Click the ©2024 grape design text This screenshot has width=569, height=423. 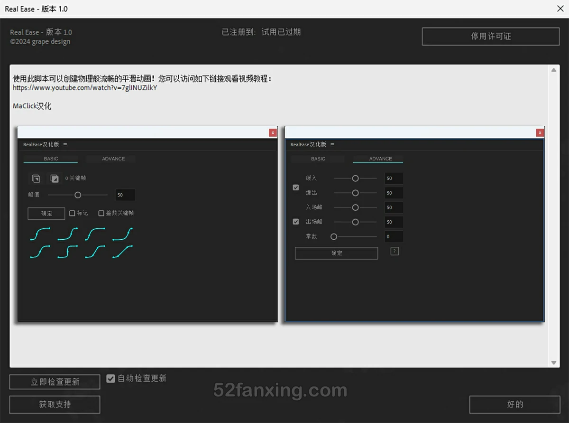click(40, 41)
